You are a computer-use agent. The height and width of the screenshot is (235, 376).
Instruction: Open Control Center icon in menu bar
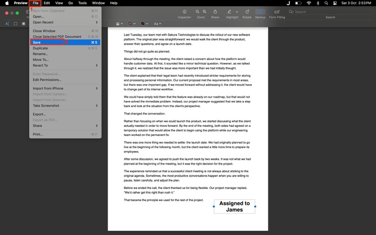point(335,3)
